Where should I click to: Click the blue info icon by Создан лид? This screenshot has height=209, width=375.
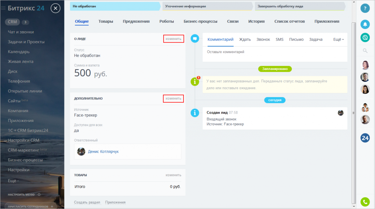point(195,113)
